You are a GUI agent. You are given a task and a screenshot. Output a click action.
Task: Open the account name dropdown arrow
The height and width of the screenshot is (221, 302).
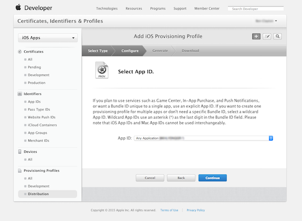click(276, 21)
